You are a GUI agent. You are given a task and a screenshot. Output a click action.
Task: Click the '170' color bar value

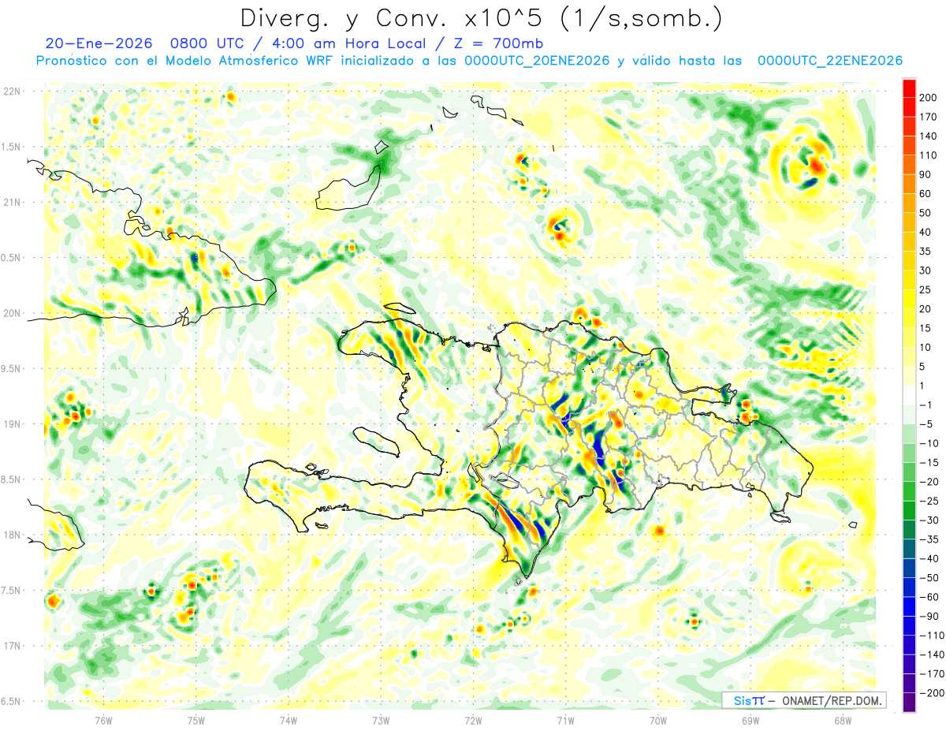pyautogui.click(x=928, y=117)
